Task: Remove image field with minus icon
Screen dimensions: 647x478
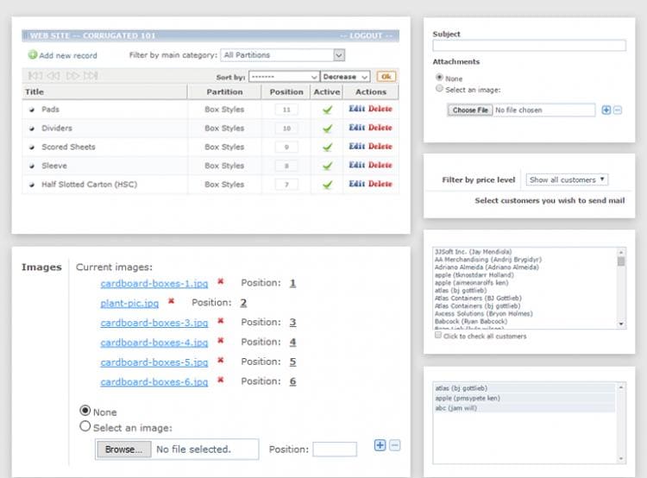Action: tap(395, 445)
